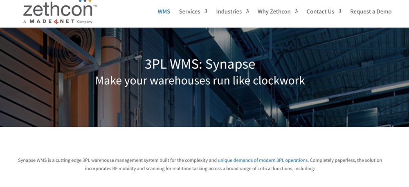
Task: Click the 'A MADE4NET Company' tagline
Action: tap(58, 21)
